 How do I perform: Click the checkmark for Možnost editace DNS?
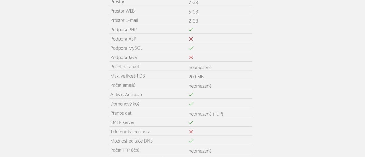(x=191, y=141)
